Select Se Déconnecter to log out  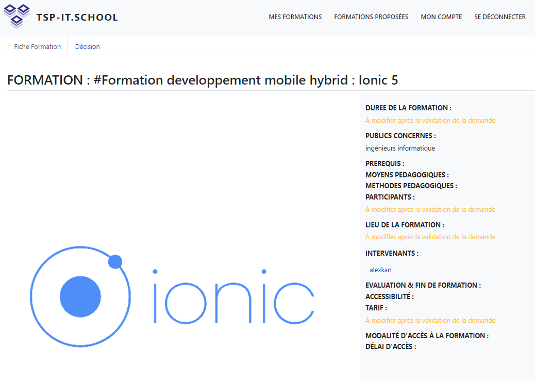point(500,16)
